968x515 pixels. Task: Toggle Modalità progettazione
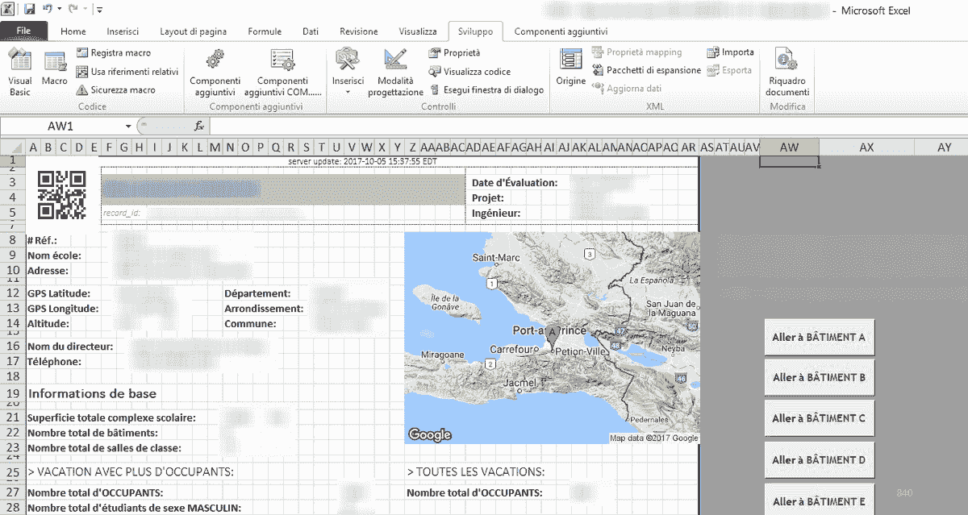394,71
